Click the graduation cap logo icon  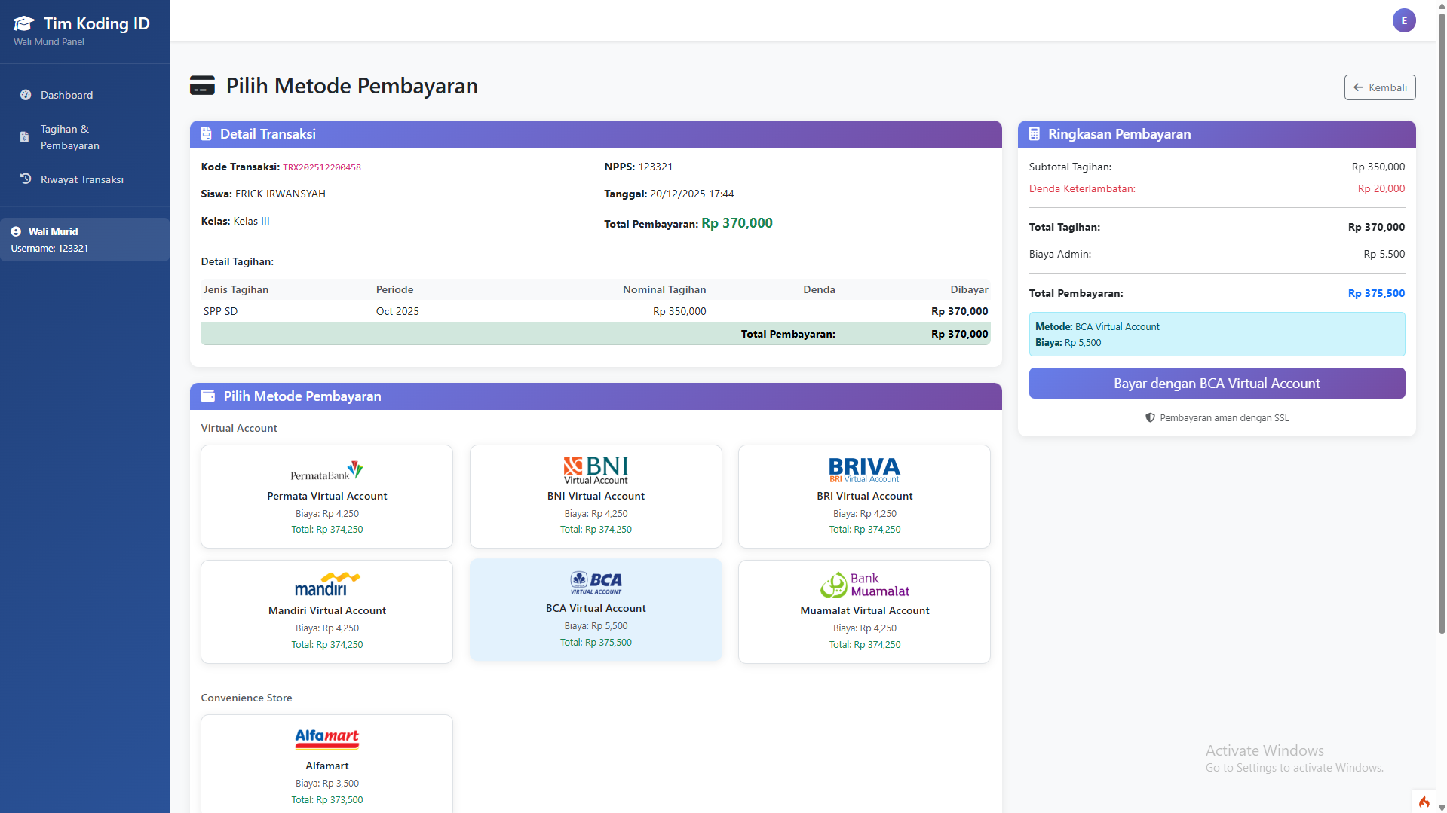24,24
